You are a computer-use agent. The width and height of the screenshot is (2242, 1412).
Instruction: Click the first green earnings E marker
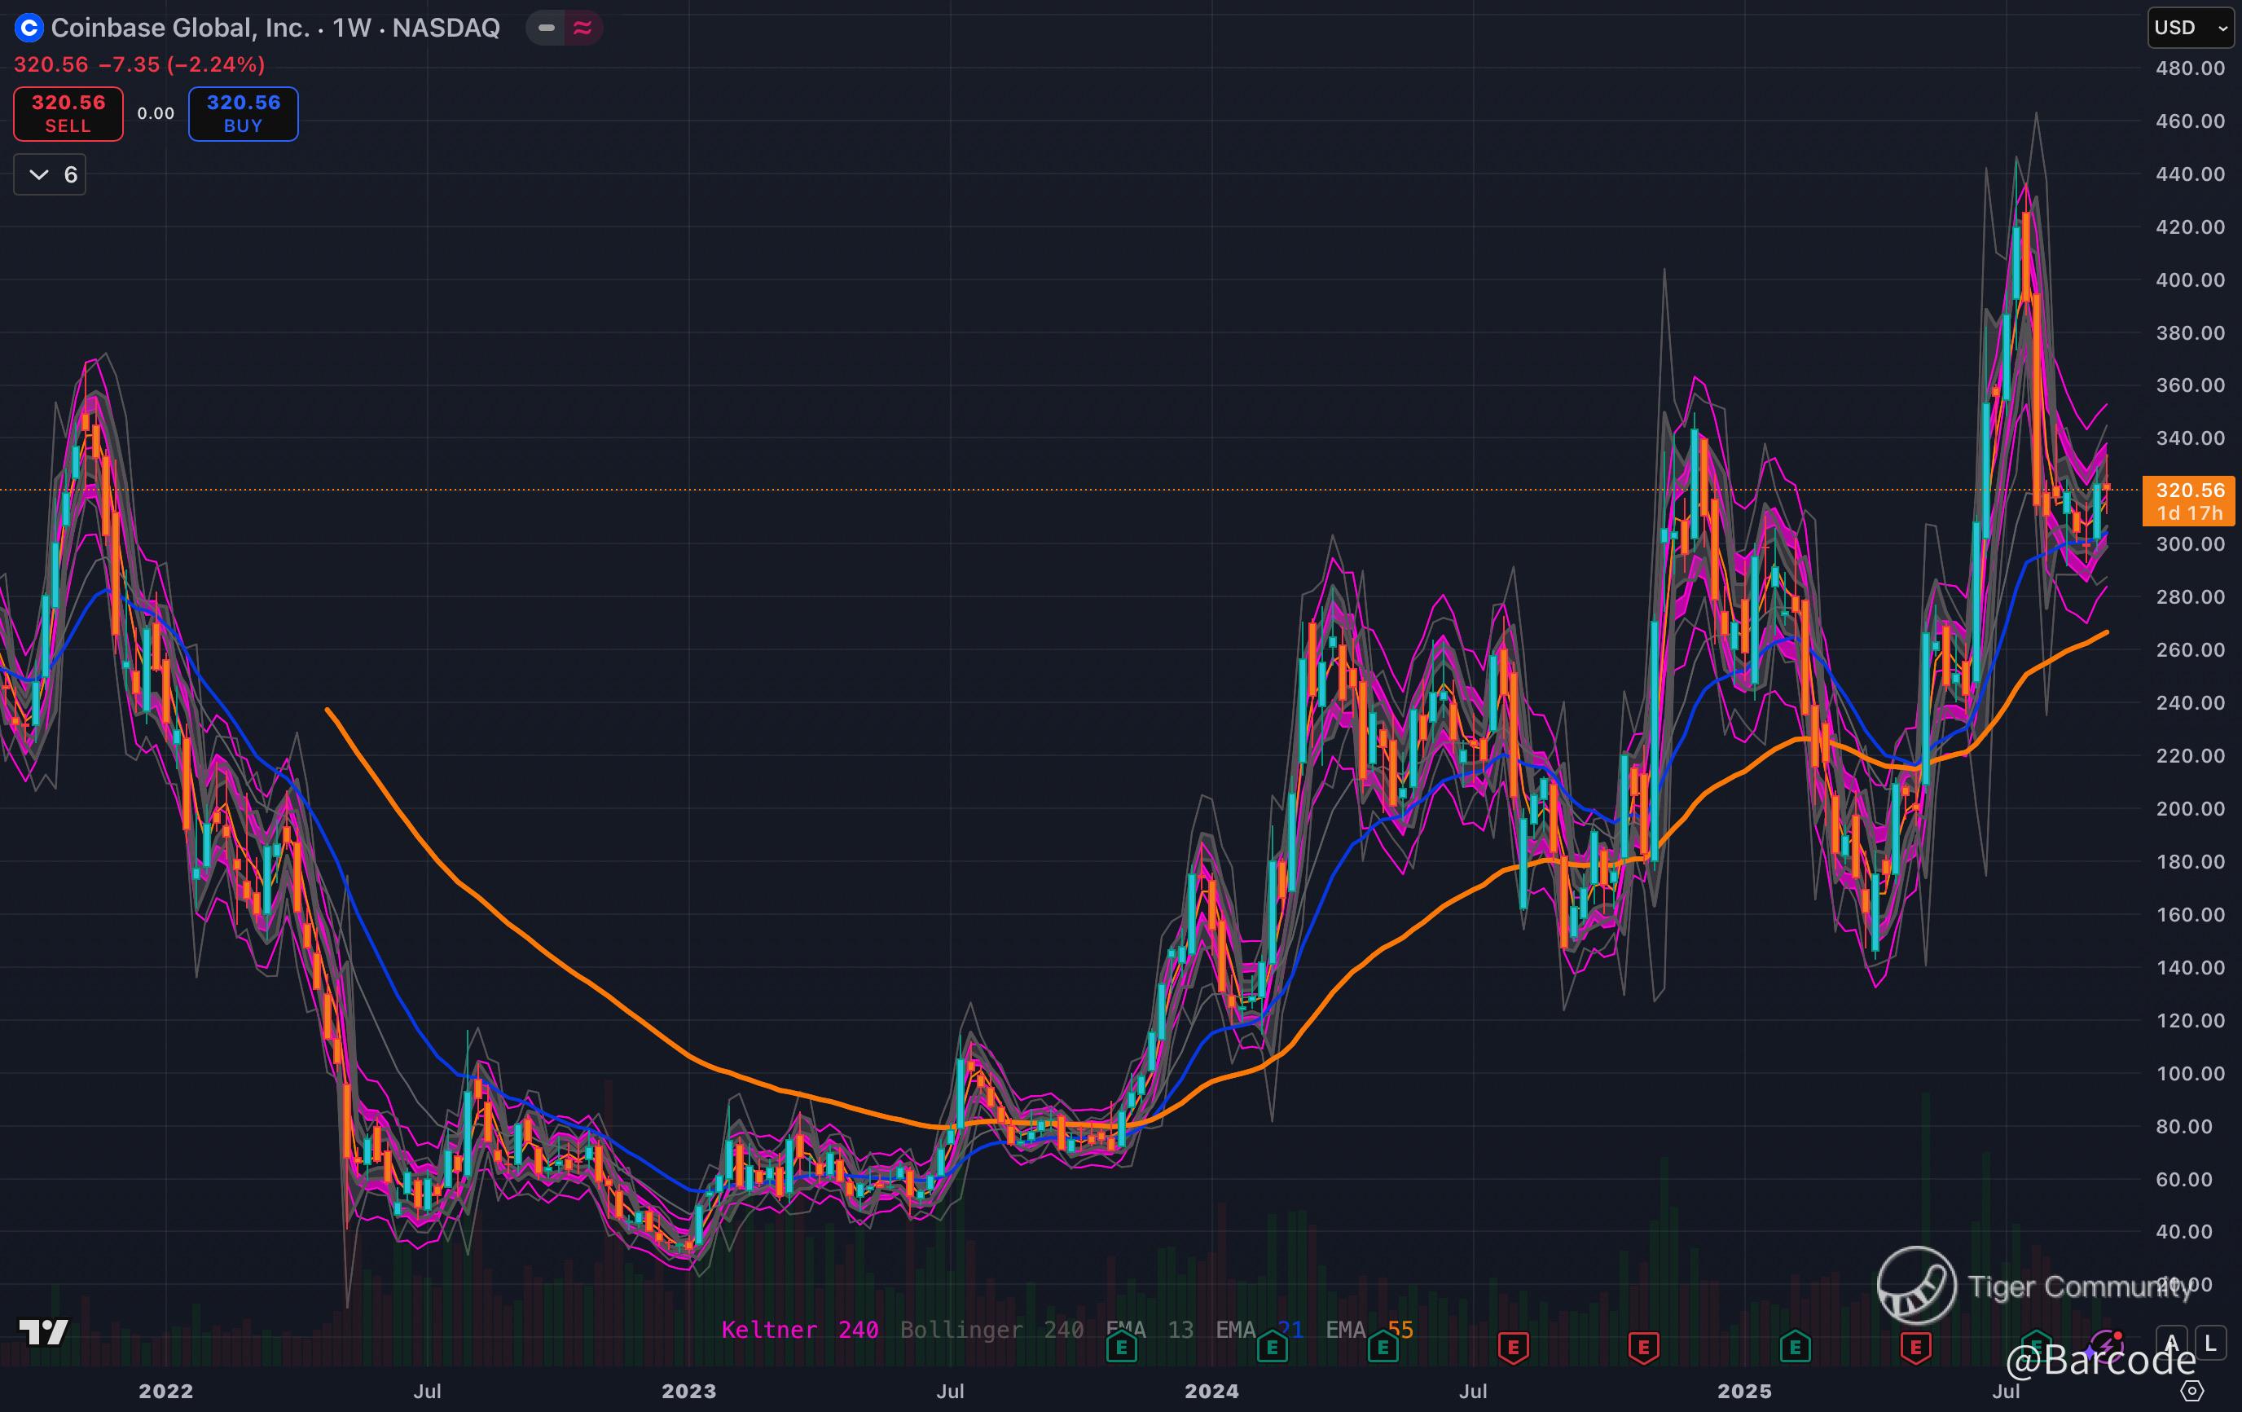click(1121, 1347)
